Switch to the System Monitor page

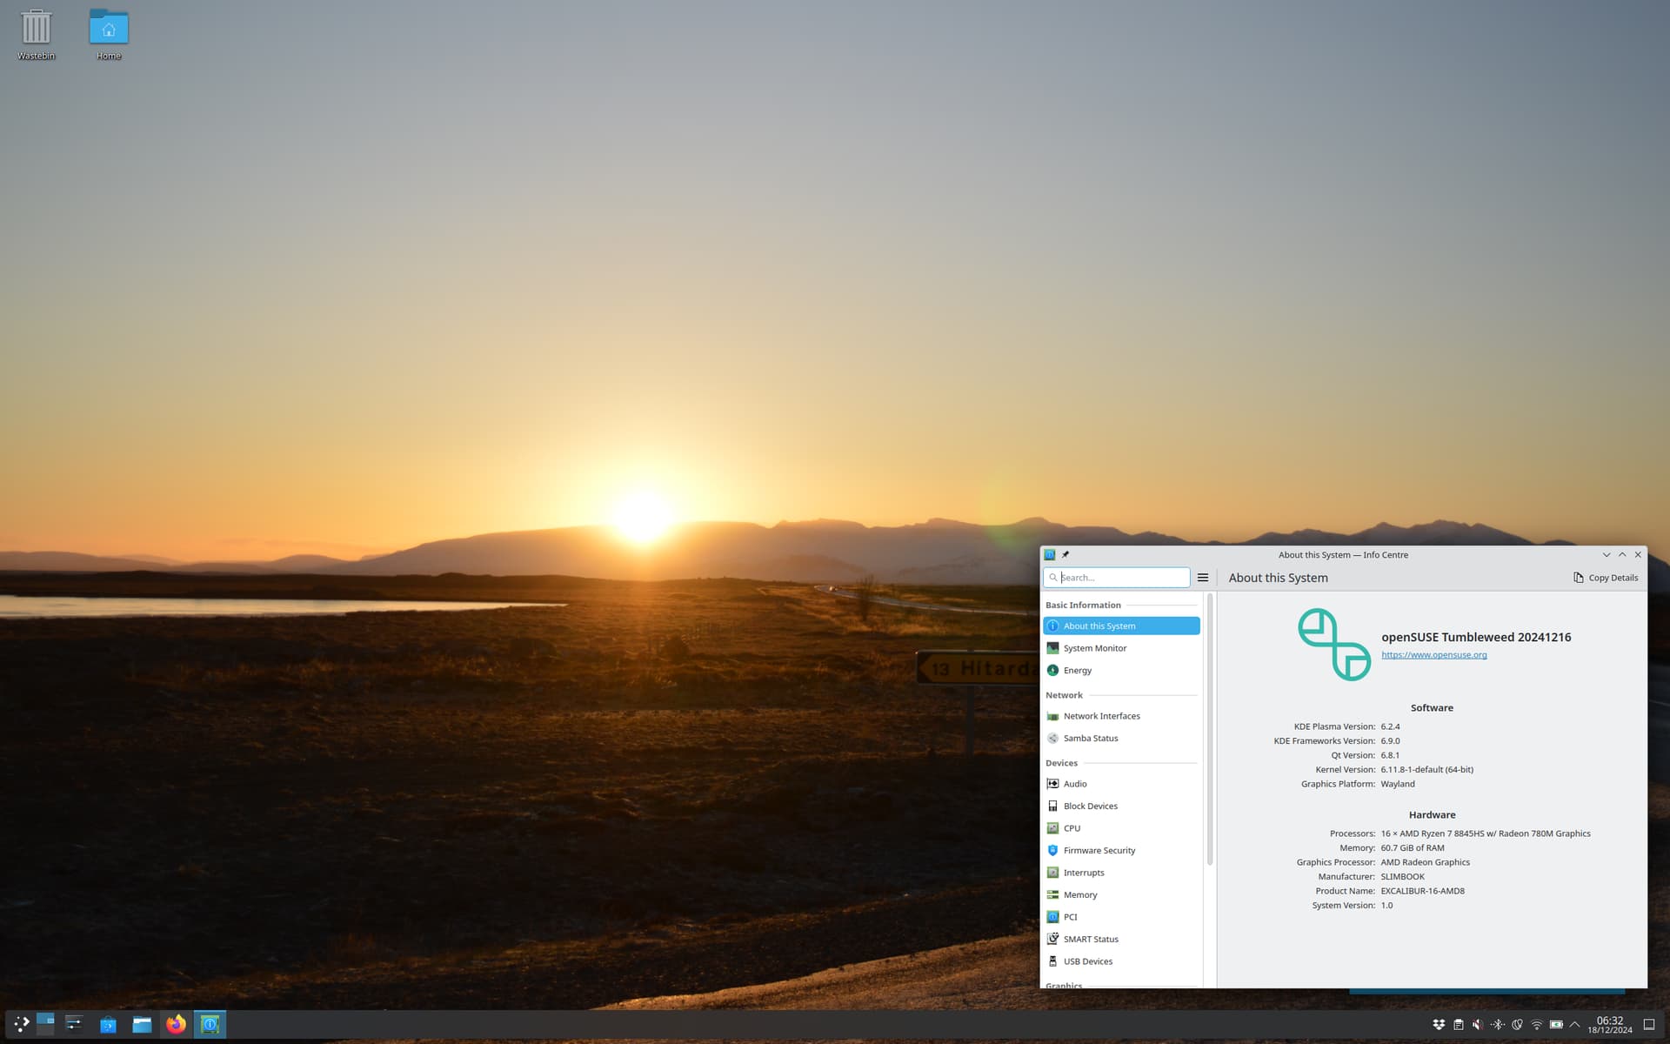point(1094,648)
